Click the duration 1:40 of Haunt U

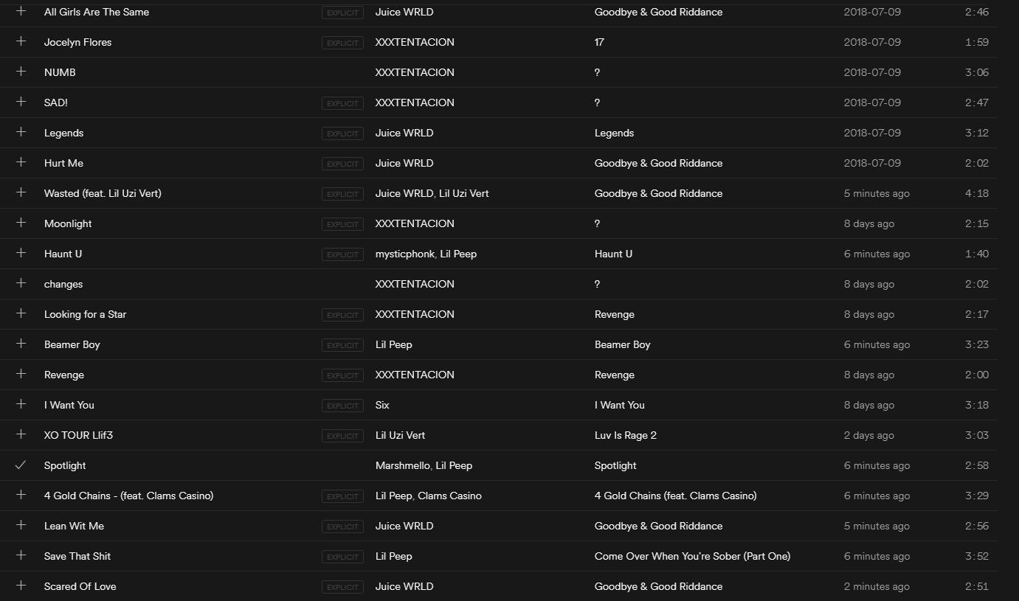pyautogui.click(x=977, y=254)
